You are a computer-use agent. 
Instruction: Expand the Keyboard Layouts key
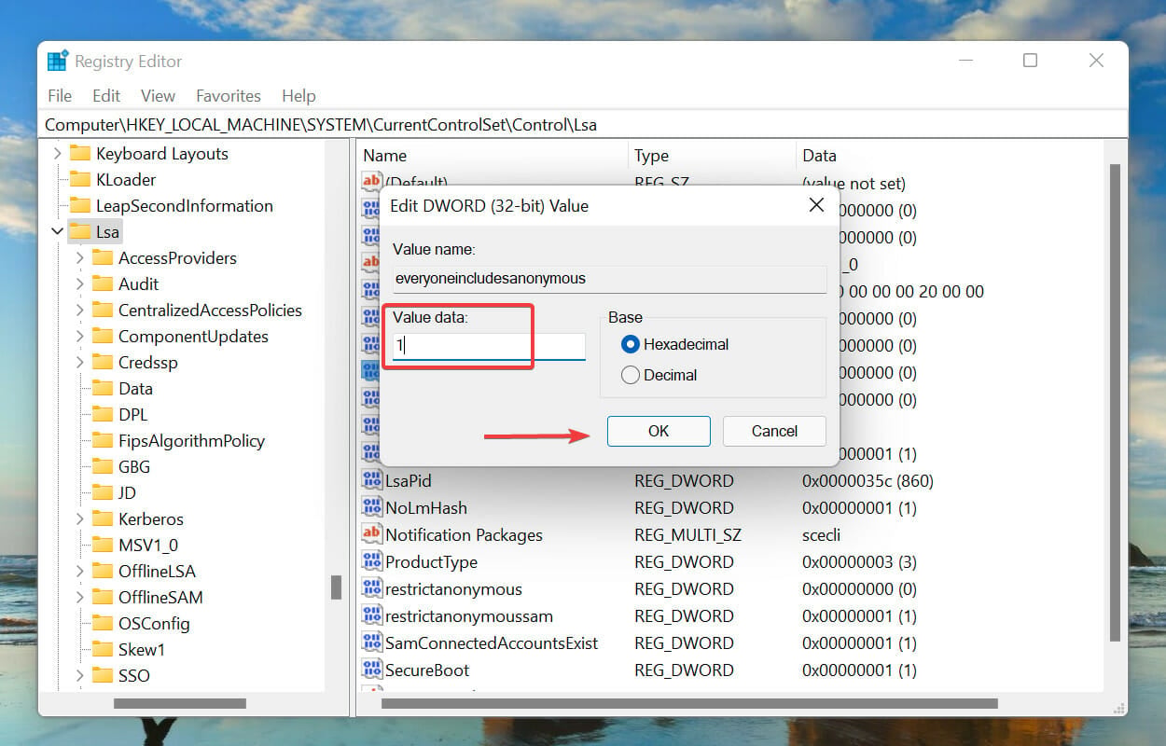[x=58, y=153]
